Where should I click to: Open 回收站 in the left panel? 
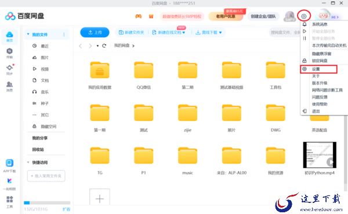click(38, 149)
